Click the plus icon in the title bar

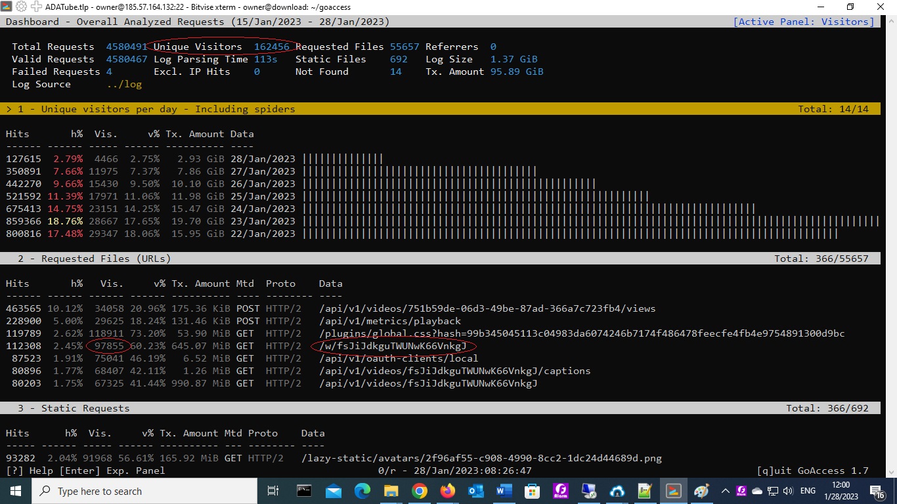(35, 7)
